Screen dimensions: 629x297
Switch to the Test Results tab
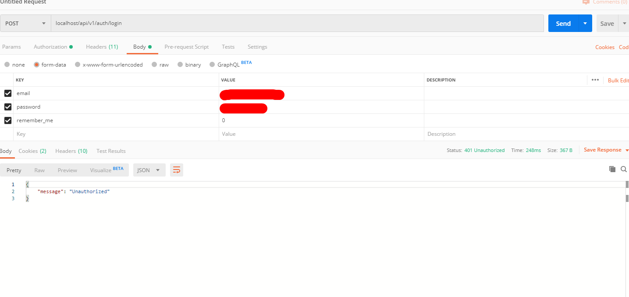[111, 151]
